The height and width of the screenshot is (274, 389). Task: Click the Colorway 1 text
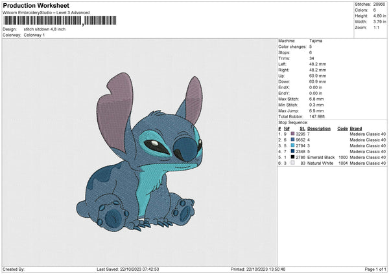(36, 34)
